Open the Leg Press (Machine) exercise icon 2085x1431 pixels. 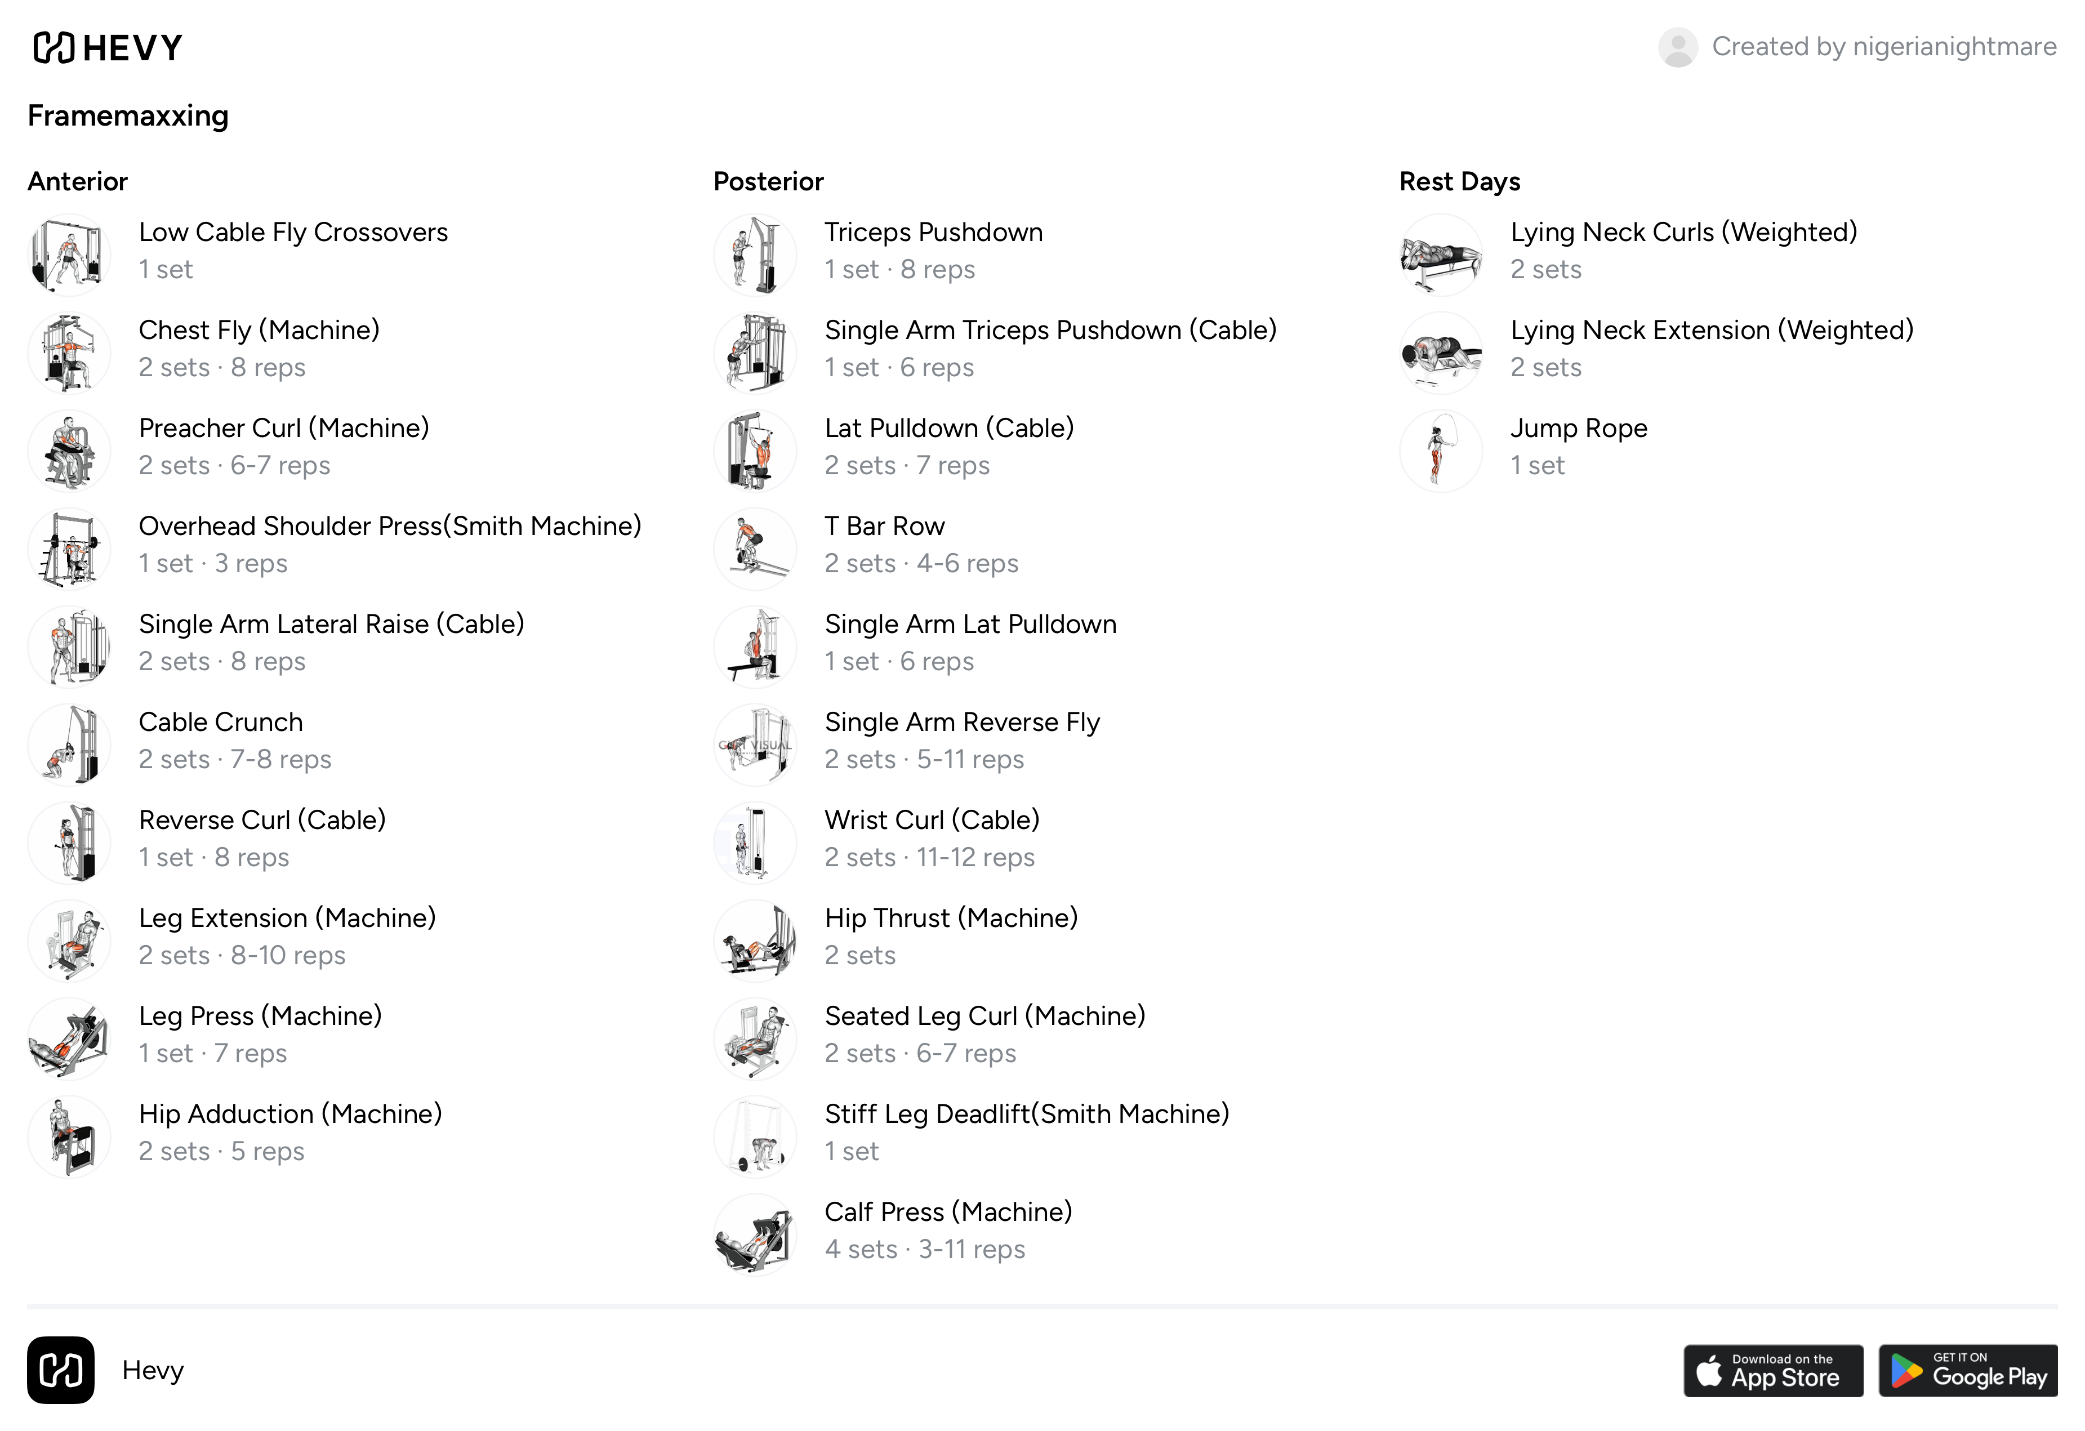tap(69, 1039)
